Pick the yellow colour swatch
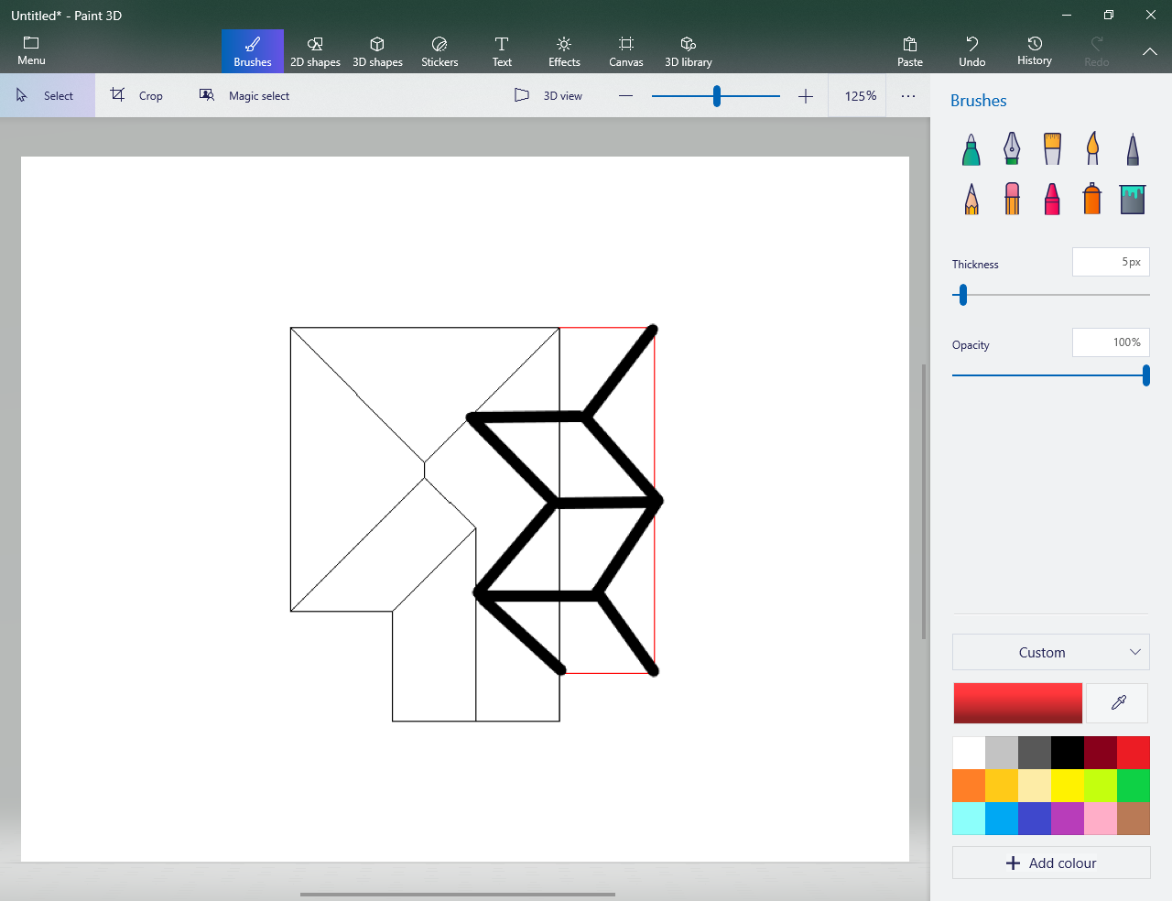This screenshot has height=901, width=1172. point(1067,786)
